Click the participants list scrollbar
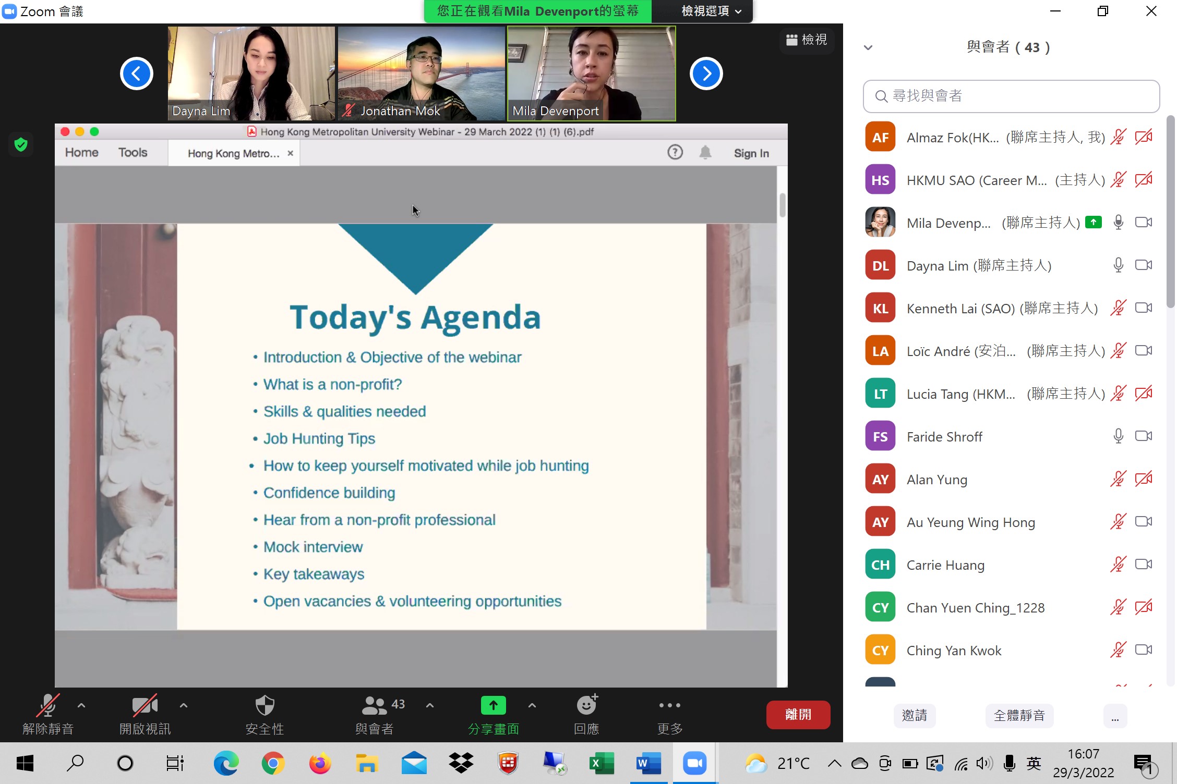1177x784 pixels. [1171, 211]
